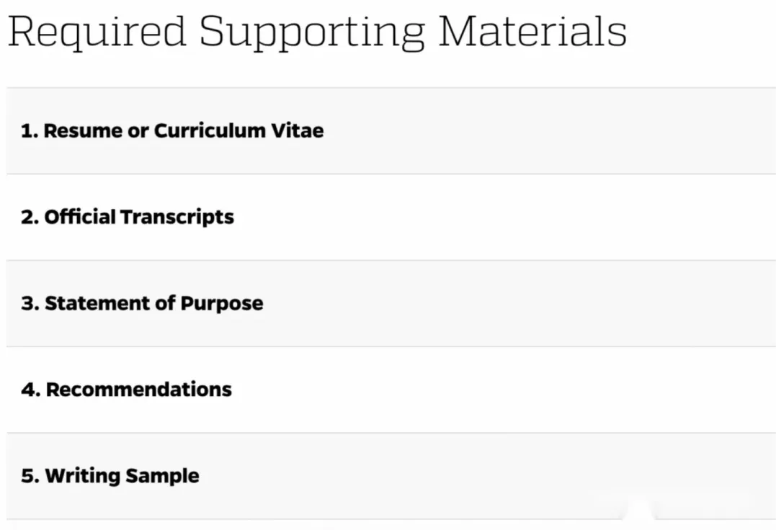Screen dimensions: 776x530
Task: Show the Writing Sample requirements
Action: (389, 476)
